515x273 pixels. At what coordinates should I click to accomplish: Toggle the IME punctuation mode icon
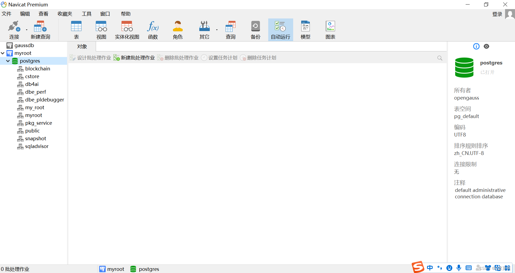[440, 268]
